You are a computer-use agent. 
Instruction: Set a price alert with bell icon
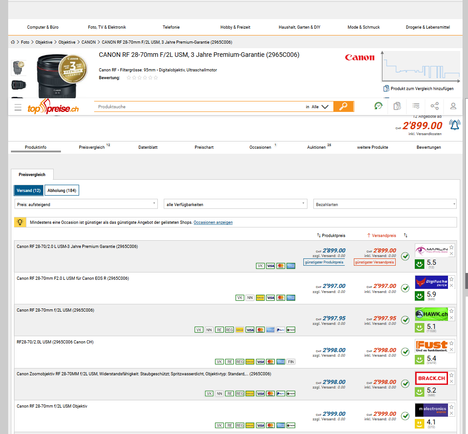click(x=454, y=125)
